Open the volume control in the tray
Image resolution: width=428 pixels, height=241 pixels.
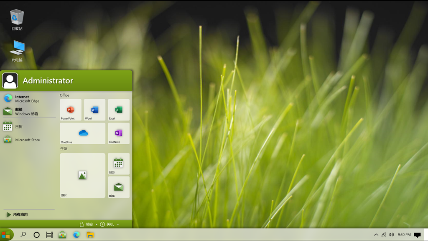pos(391,235)
